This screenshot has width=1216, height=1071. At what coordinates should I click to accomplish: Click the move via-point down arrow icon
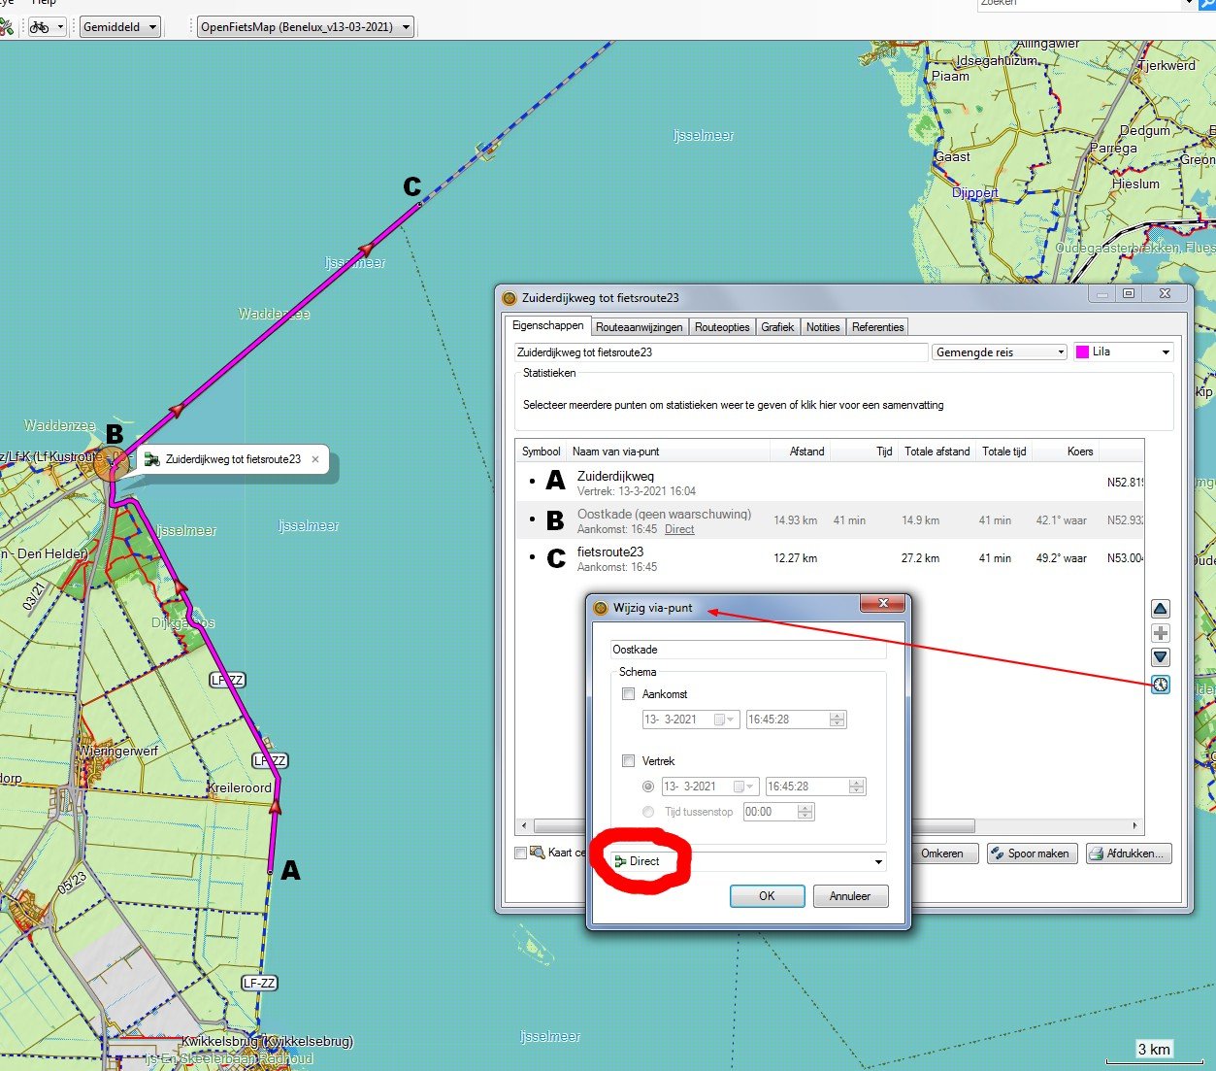coord(1160,657)
